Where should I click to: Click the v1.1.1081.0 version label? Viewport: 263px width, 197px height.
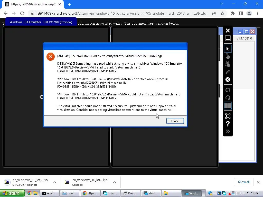(x=244, y=38)
